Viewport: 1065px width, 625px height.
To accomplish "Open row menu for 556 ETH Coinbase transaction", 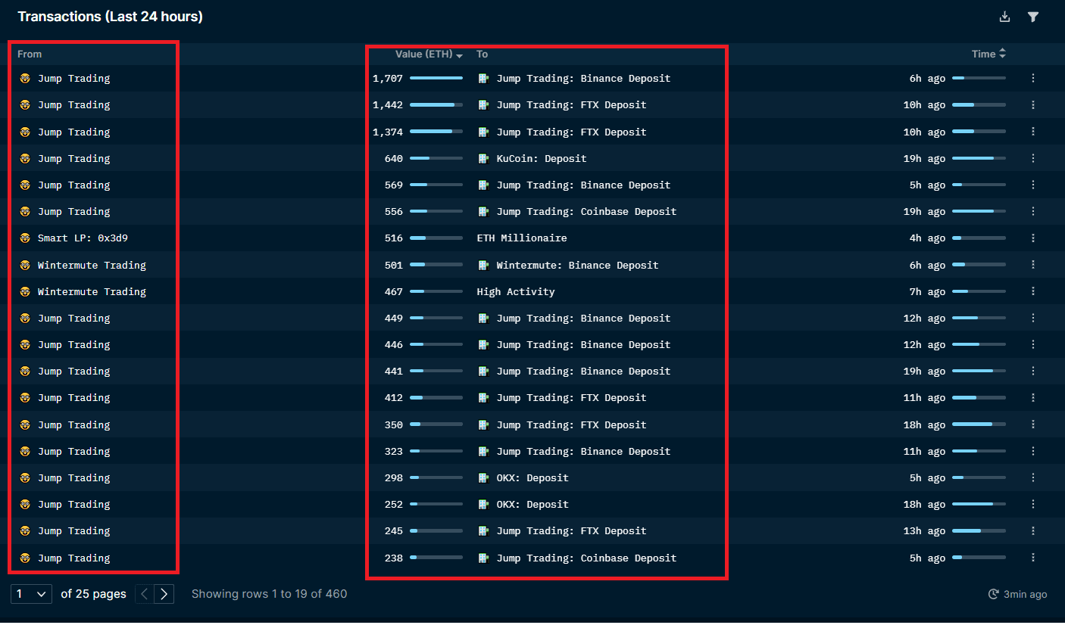I will pyautogui.click(x=1033, y=211).
